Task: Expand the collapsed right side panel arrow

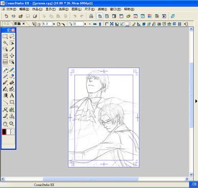Action: (196, 101)
